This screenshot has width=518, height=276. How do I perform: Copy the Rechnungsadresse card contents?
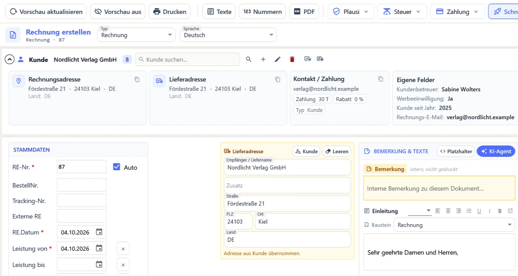click(137, 80)
